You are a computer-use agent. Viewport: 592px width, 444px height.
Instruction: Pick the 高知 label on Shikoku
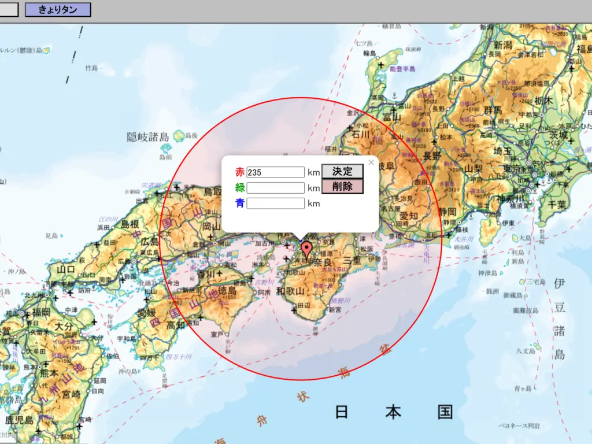(x=176, y=325)
